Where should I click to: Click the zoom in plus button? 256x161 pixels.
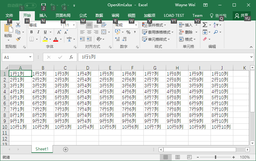pyautogui.click(x=234, y=157)
